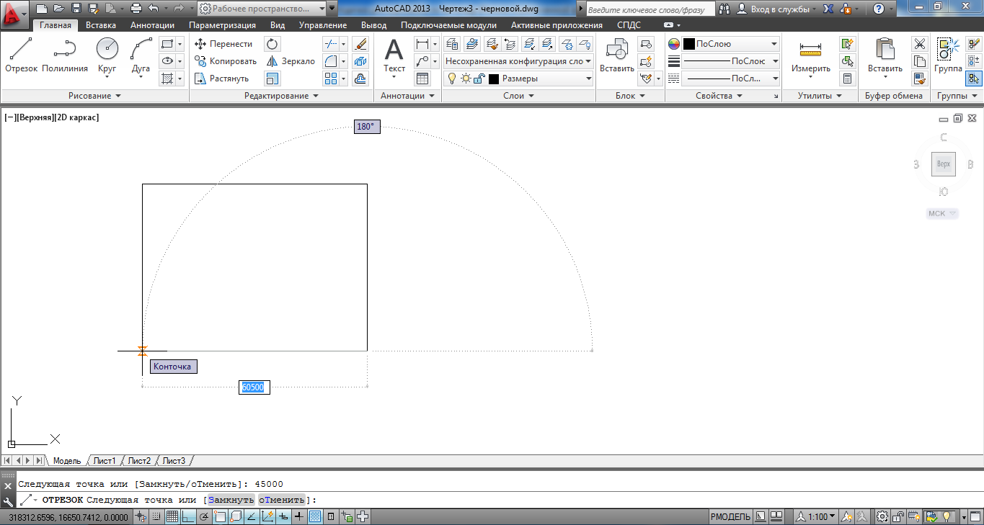
Task: Click the rotate tool icon
Action: 272,44
